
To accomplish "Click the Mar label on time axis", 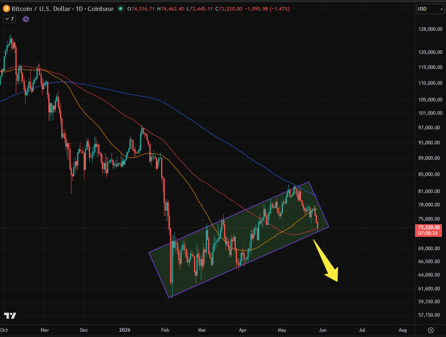I will click(x=202, y=330).
